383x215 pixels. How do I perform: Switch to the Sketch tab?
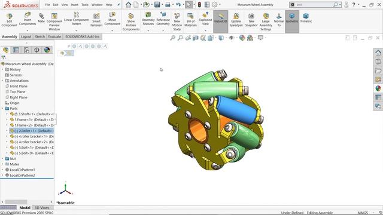tap(39, 36)
